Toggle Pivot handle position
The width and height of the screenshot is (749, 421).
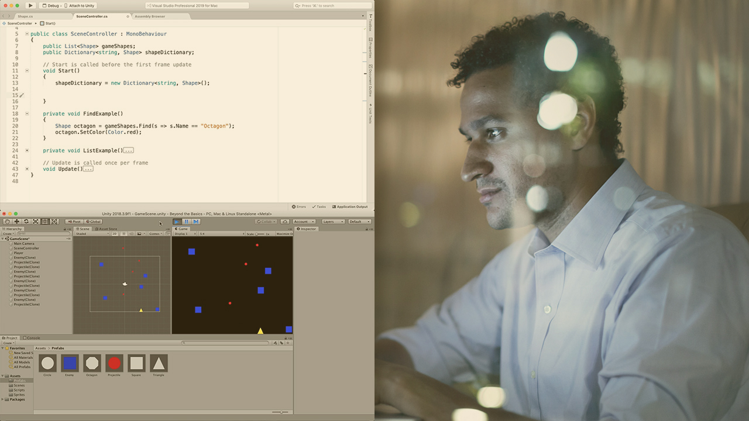(74, 222)
